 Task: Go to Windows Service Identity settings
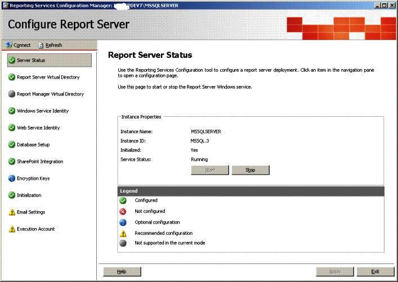coord(43,111)
